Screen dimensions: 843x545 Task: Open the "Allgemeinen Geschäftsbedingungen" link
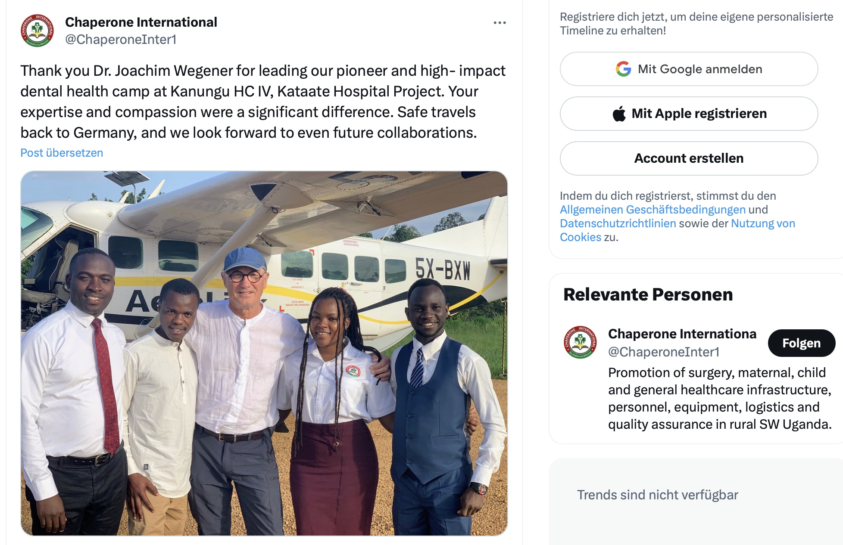653,210
